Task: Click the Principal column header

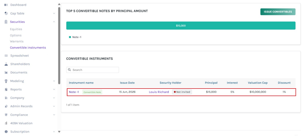Action: coord(211,83)
